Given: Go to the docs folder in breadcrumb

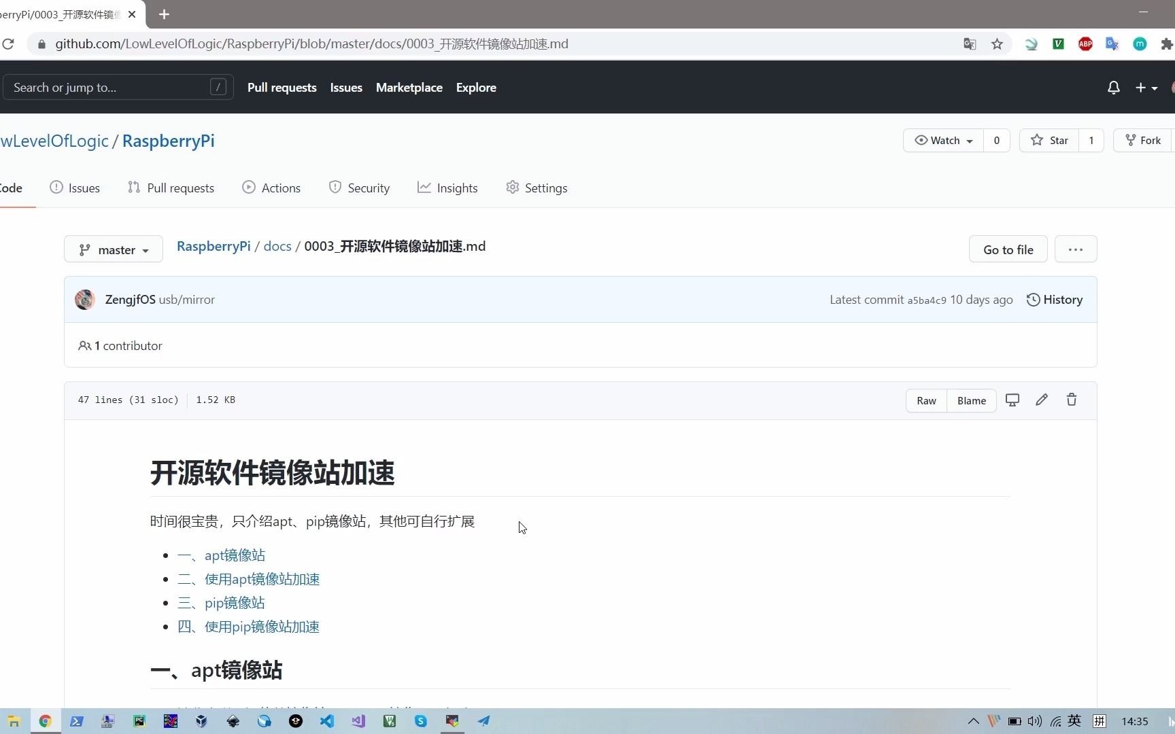Looking at the screenshot, I should tap(277, 246).
